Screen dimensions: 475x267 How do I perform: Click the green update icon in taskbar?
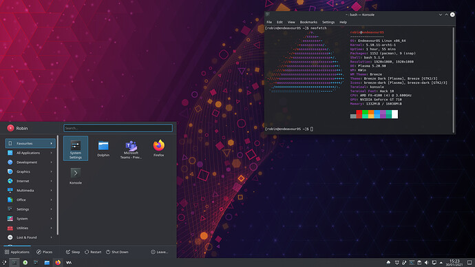[x=25, y=262]
